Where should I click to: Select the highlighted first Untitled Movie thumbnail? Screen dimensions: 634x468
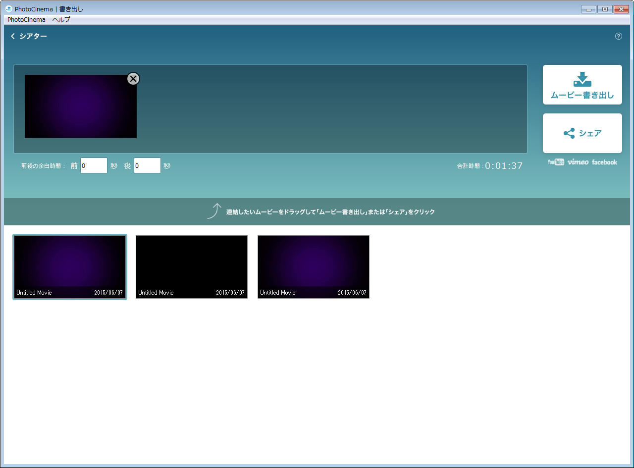(x=70, y=267)
